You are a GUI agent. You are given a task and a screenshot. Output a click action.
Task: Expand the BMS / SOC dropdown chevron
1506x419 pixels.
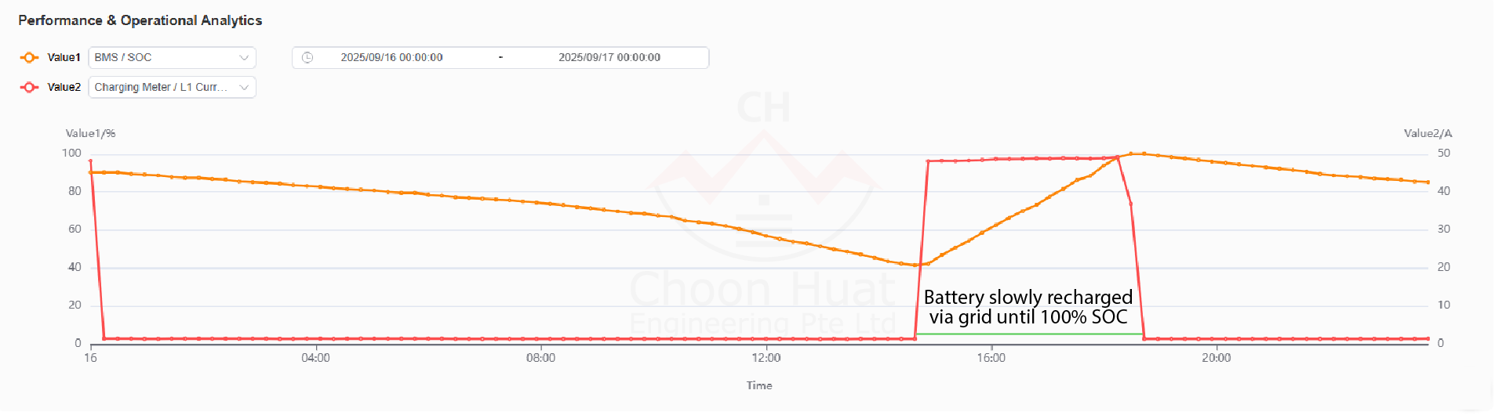pos(244,57)
